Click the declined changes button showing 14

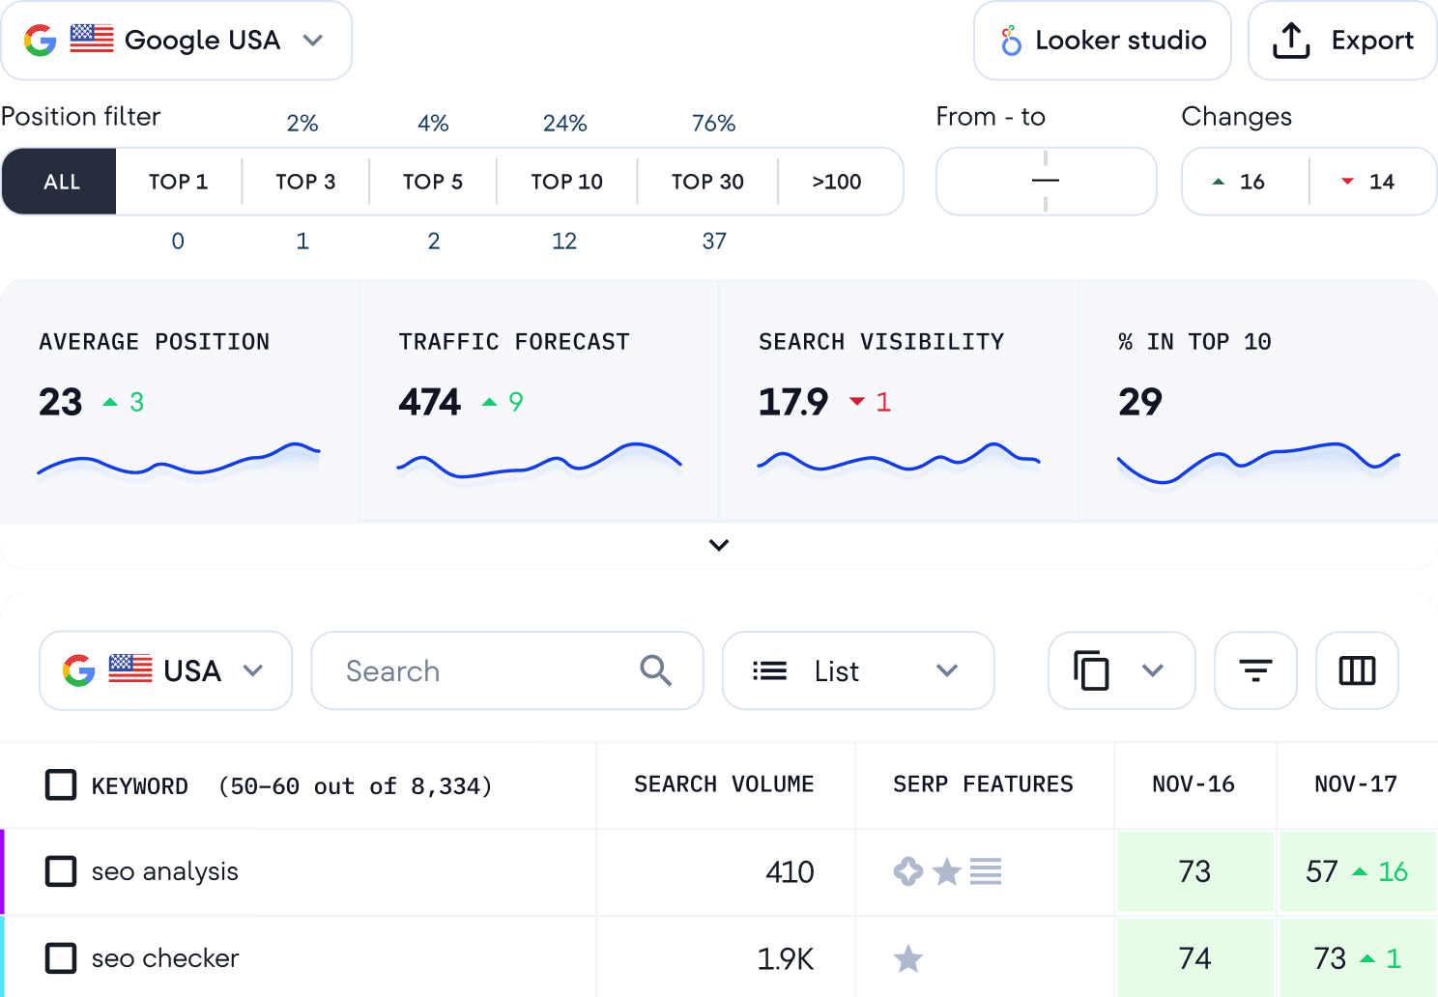pos(1372,182)
